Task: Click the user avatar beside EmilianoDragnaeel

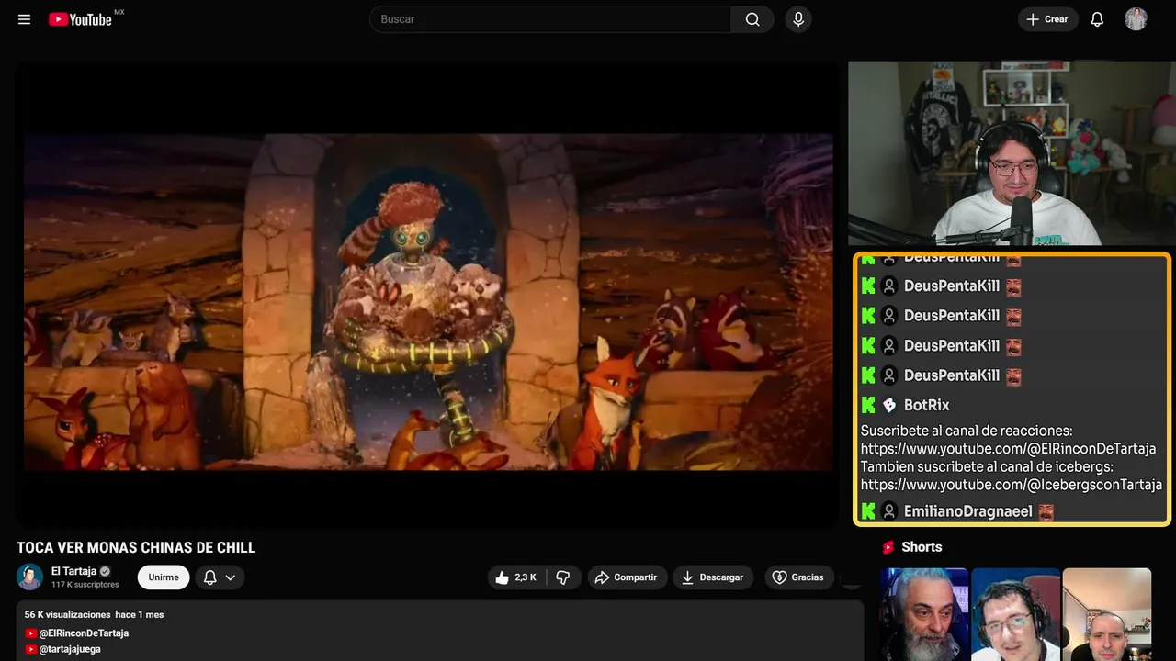Action: (889, 511)
